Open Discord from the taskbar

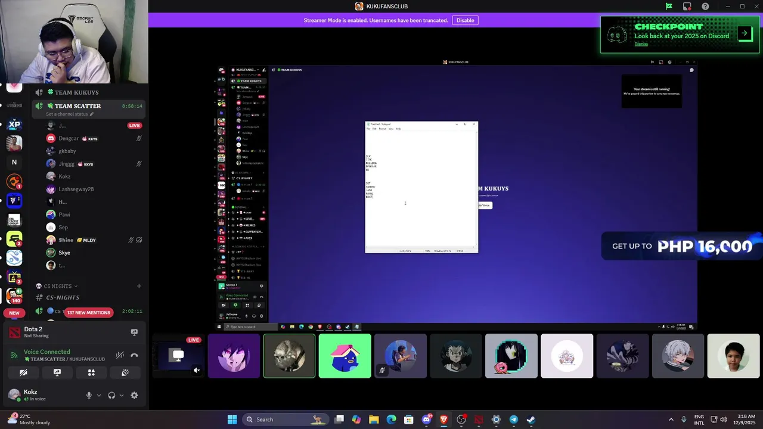pos(426,419)
